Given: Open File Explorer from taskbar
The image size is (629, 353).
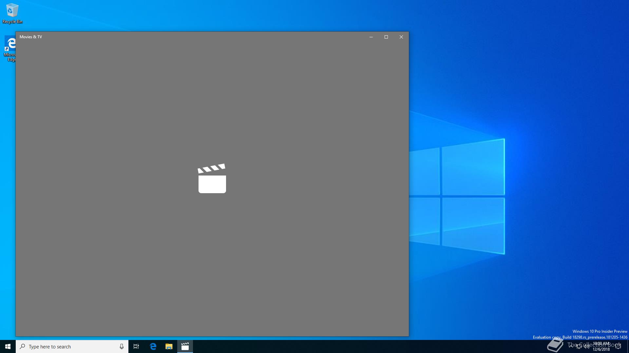Looking at the screenshot, I should click(x=169, y=346).
